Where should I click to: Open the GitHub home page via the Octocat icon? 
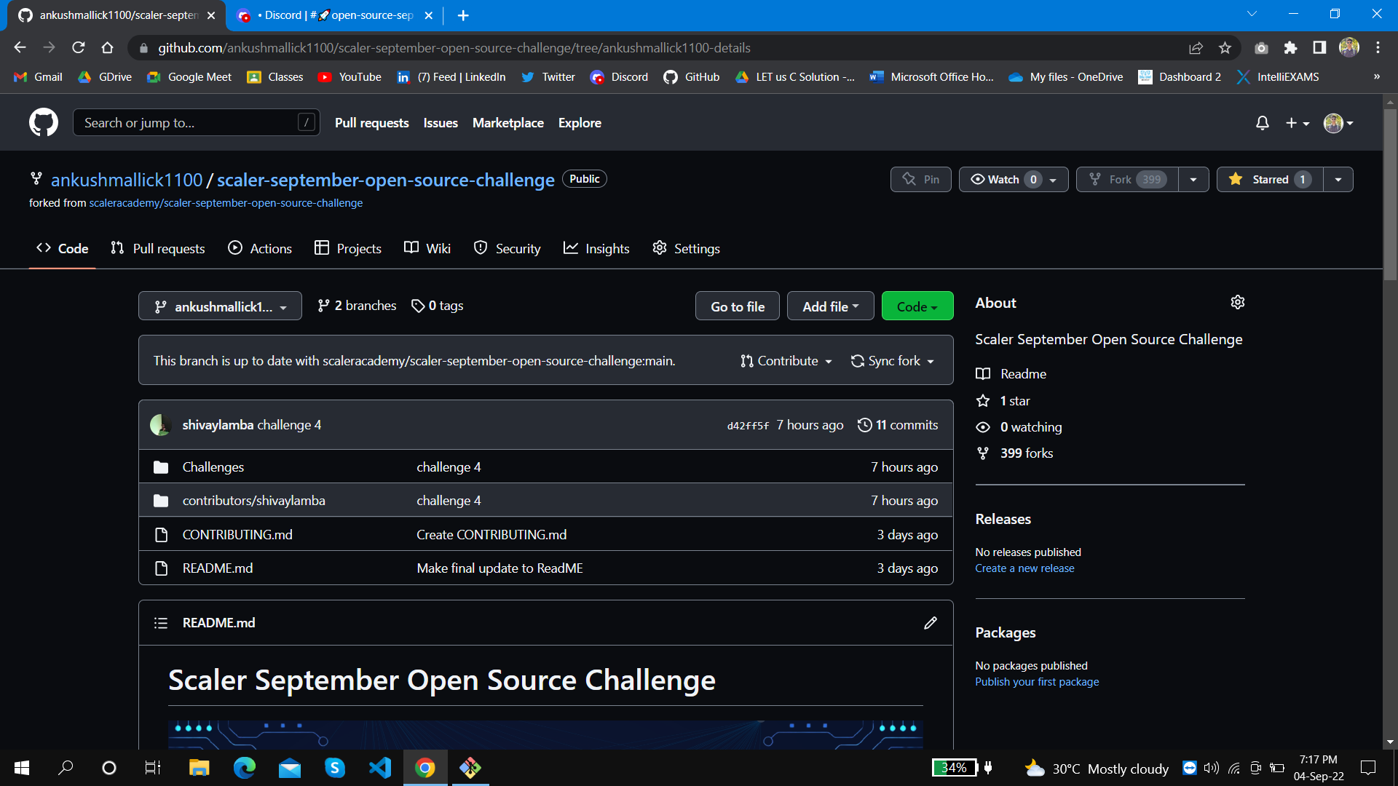click(x=43, y=122)
